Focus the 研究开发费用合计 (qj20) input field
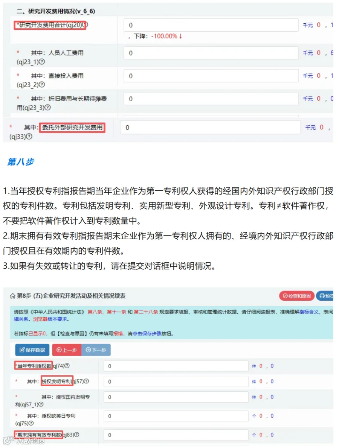The width and height of the screenshot is (339, 447). click(211, 25)
